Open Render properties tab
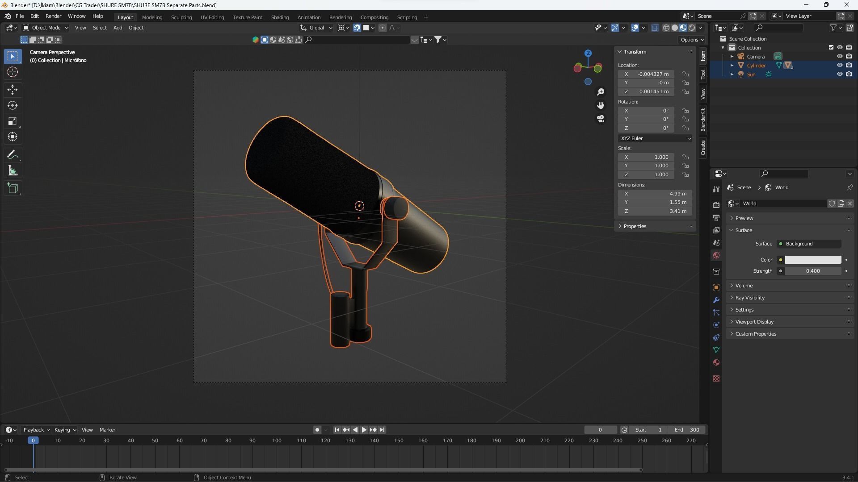This screenshot has height=482, width=858. (x=716, y=205)
